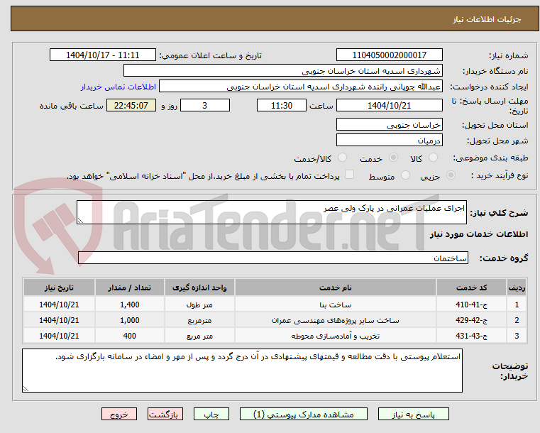The image size is (540, 433).
Task: Click unit cell متر طول
Action: click(x=199, y=305)
